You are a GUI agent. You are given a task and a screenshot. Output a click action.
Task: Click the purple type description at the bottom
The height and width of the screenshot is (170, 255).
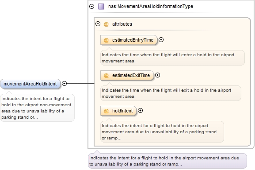pos(167,161)
